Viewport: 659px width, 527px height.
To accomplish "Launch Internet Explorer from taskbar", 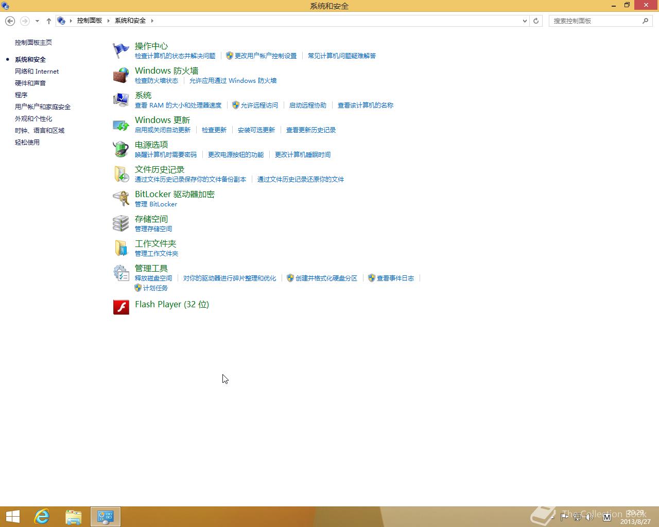I will 42,517.
